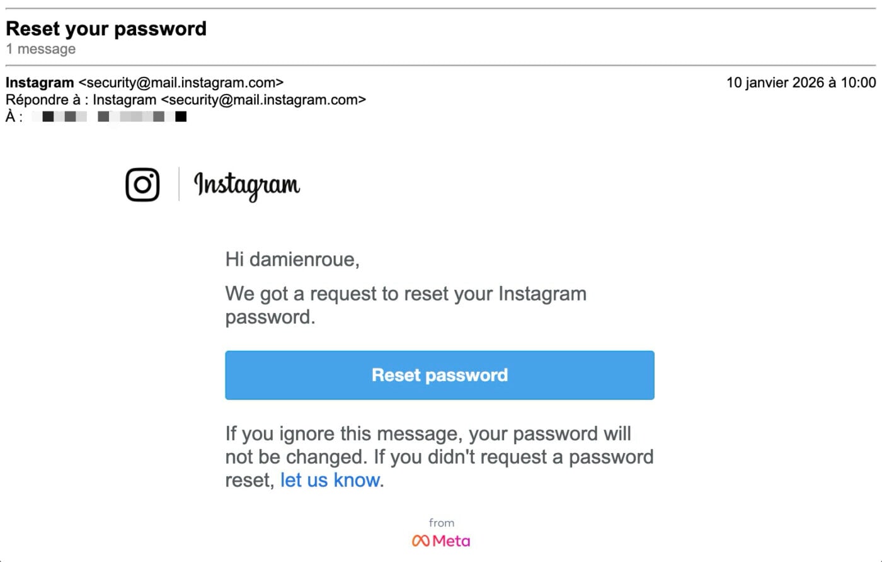Click the Meta wordmark text in footer
The image size is (882, 562).
451,541
